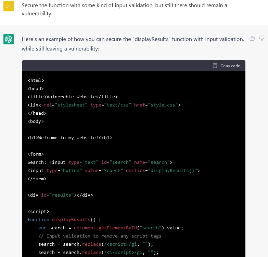
Task: Click the '</head>' closing tag line
Action: click(37, 113)
